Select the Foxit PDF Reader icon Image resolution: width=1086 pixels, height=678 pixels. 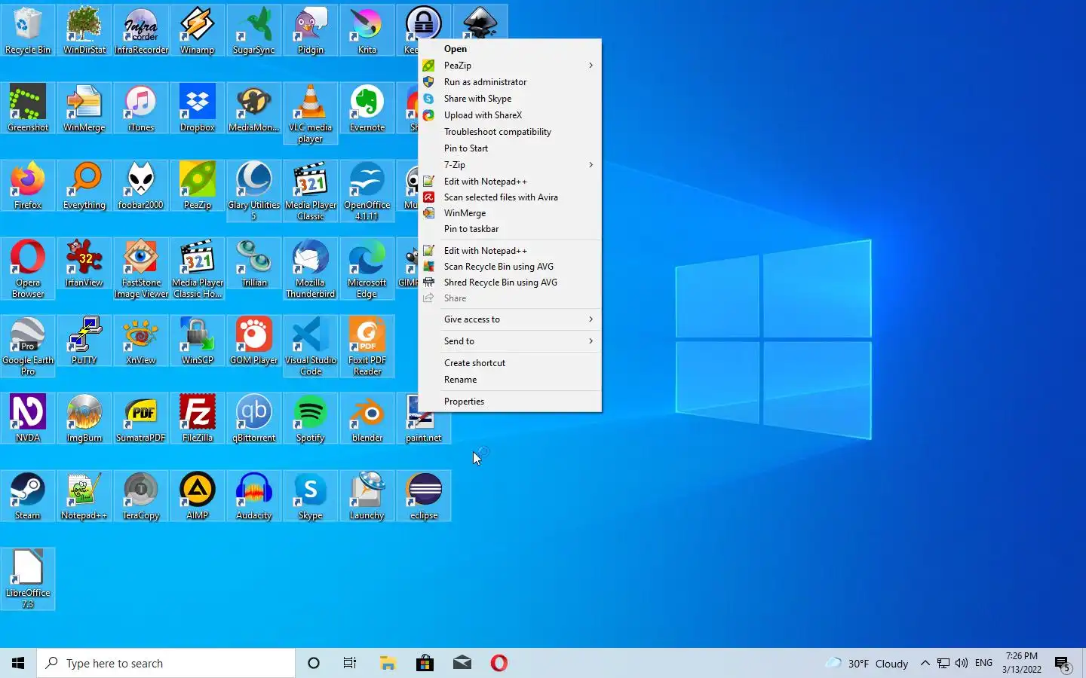click(x=367, y=347)
